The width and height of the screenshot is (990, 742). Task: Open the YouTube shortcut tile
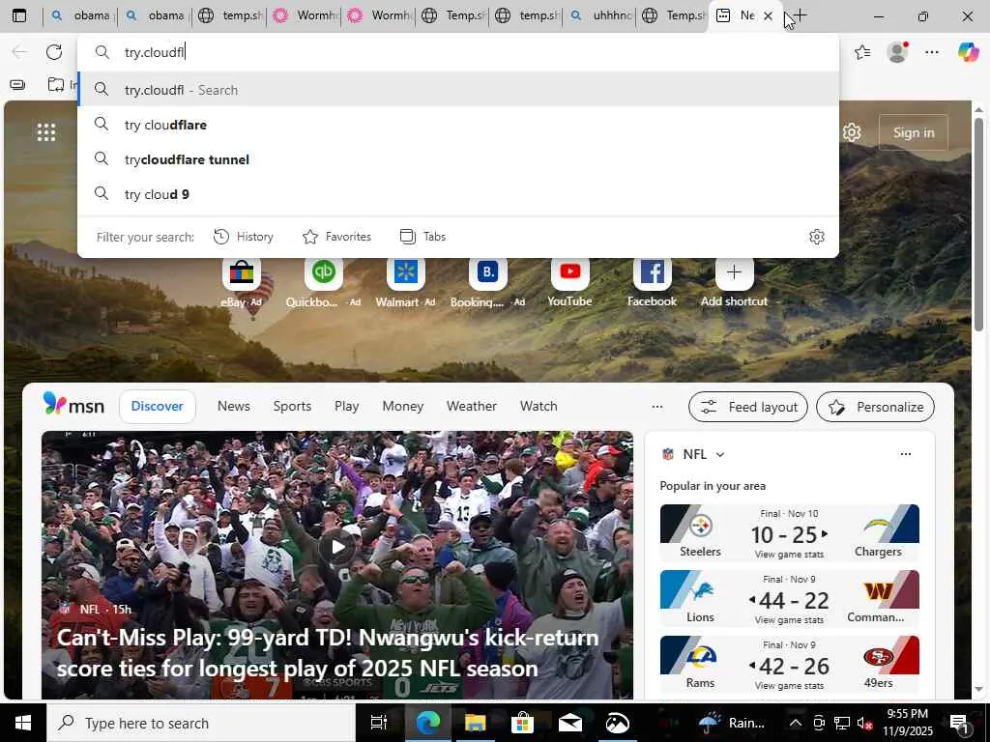[x=569, y=282]
